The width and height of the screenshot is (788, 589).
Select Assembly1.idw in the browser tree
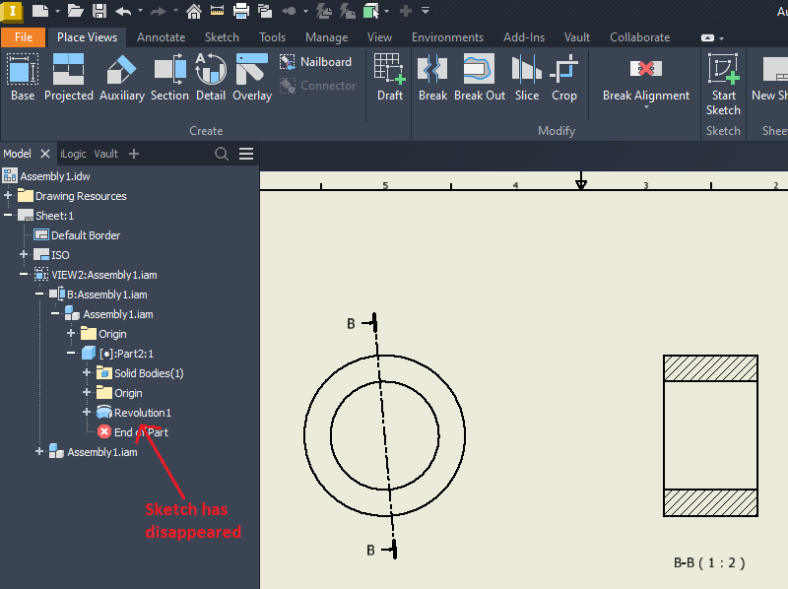tap(55, 176)
